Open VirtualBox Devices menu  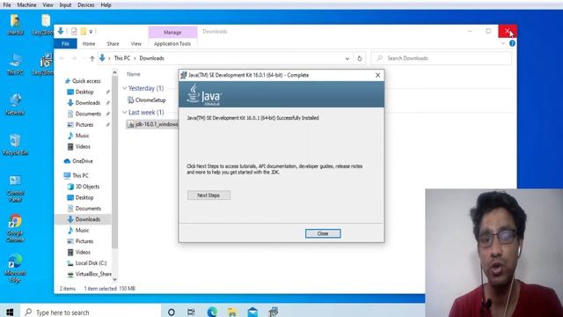86,5
